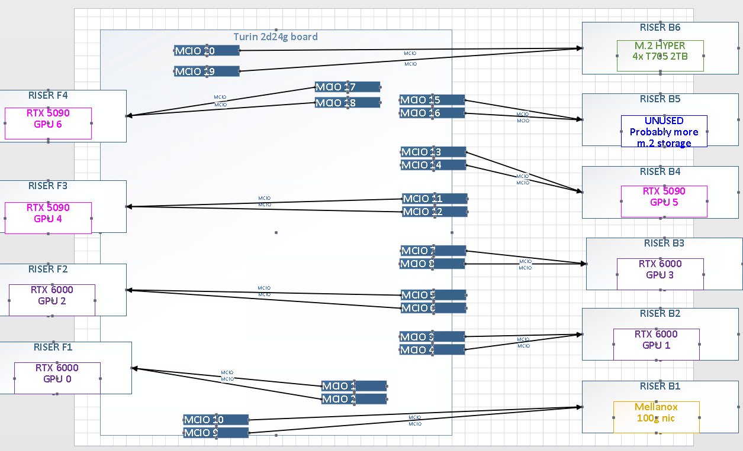Viewport: 743px width, 451px height.
Task: Click the UNUSED storage text box
Action: coord(664,131)
